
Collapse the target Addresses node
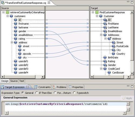pyautogui.click(x=101, y=35)
